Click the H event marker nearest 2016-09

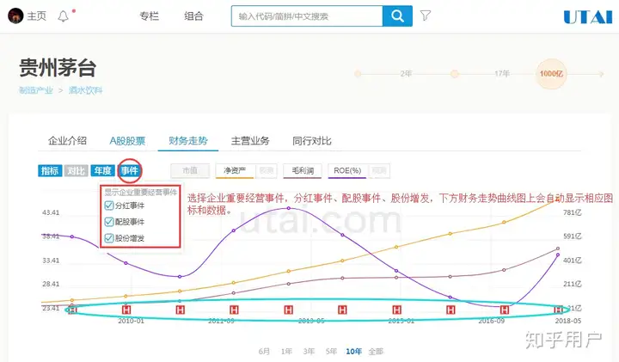(x=505, y=310)
